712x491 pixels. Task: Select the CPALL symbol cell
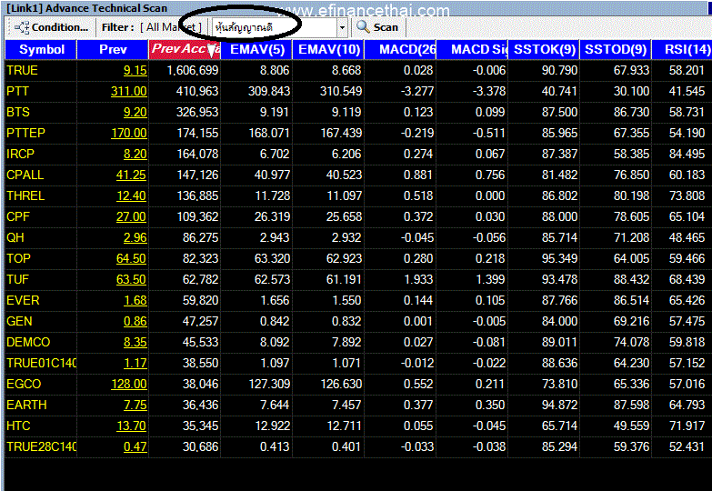(40, 175)
